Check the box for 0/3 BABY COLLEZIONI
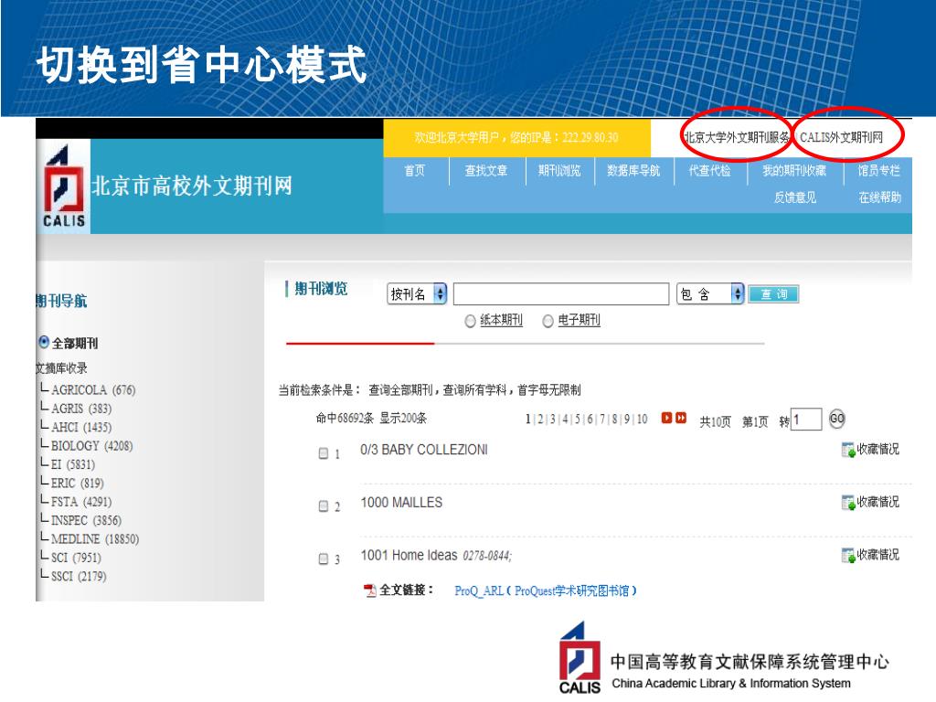This screenshot has width=936, height=702. 324,453
